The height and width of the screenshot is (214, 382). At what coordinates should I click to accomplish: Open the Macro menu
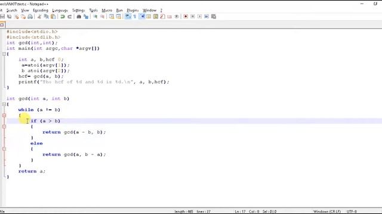tap(107, 10)
